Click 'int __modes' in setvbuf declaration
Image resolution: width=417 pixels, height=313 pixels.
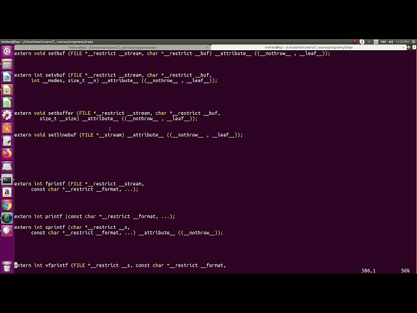48,81
